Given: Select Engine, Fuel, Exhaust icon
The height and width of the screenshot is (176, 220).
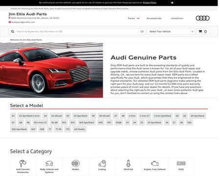Looking at the screenshot, I should (154, 163).
